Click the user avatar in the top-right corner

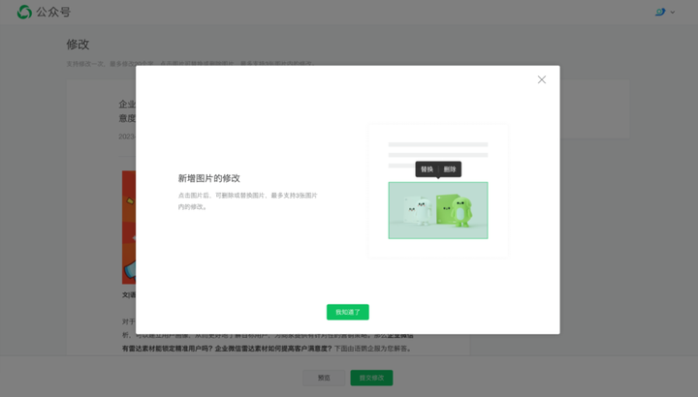[x=660, y=13]
